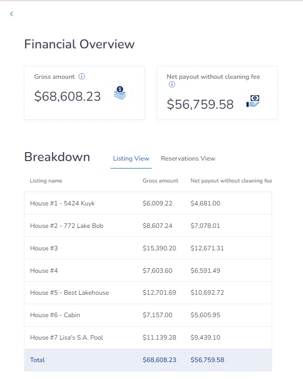The image size is (303, 379).
Task: Click the Gross amount column header
Action: [x=160, y=181]
